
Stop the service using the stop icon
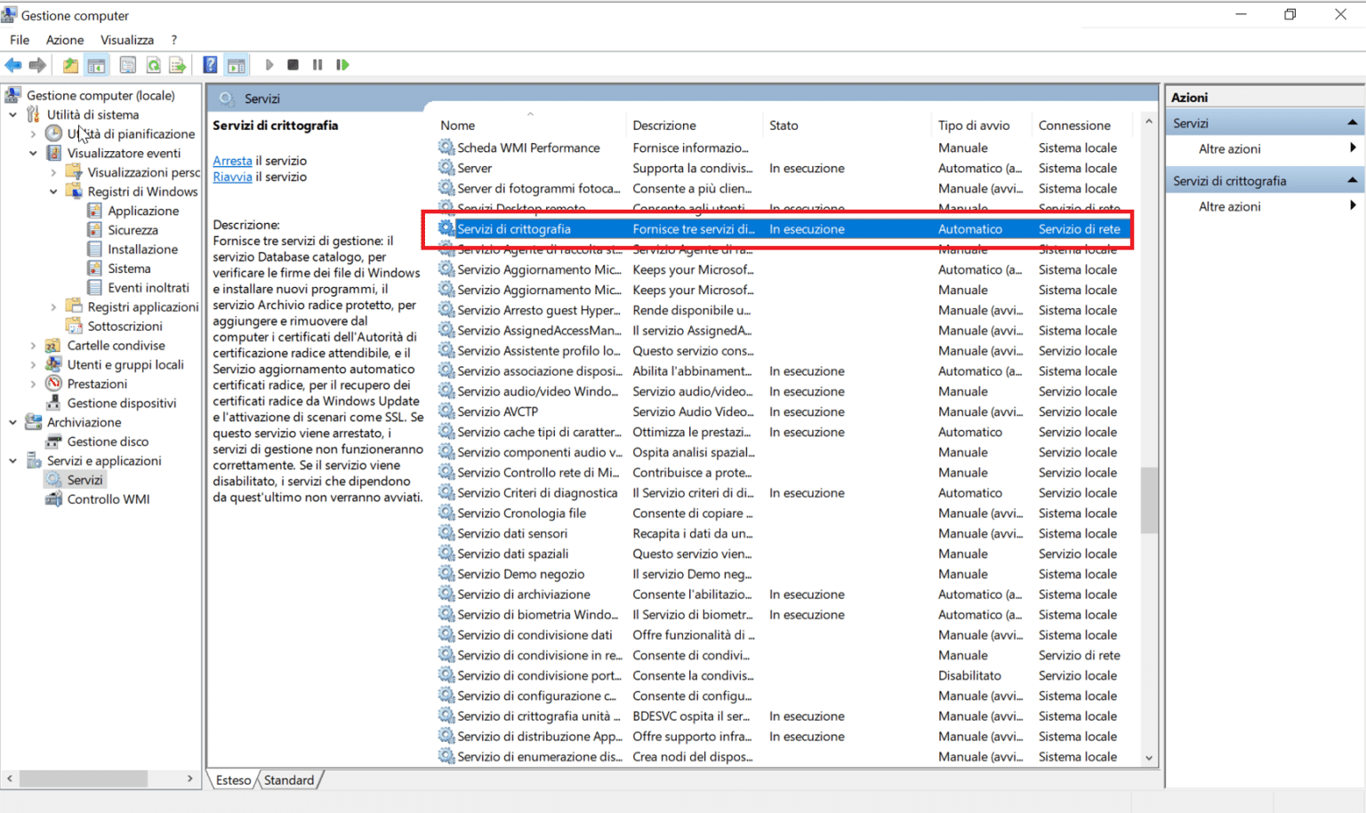293,64
